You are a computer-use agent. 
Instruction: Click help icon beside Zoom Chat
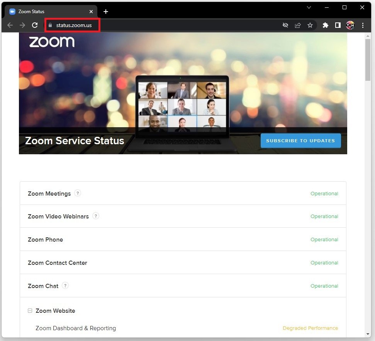pos(65,285)
